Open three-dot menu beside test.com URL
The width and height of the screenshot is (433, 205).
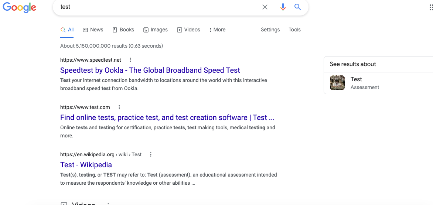[x=119, y=107]
